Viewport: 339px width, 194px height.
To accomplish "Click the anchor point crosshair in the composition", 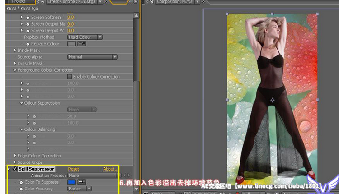I will tap(273, 100).
